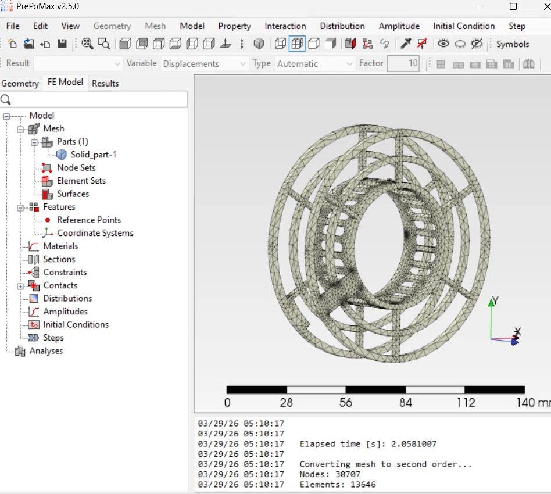Click the remove annotations red-slash icon
551x494 pixels.
[422, 44]
